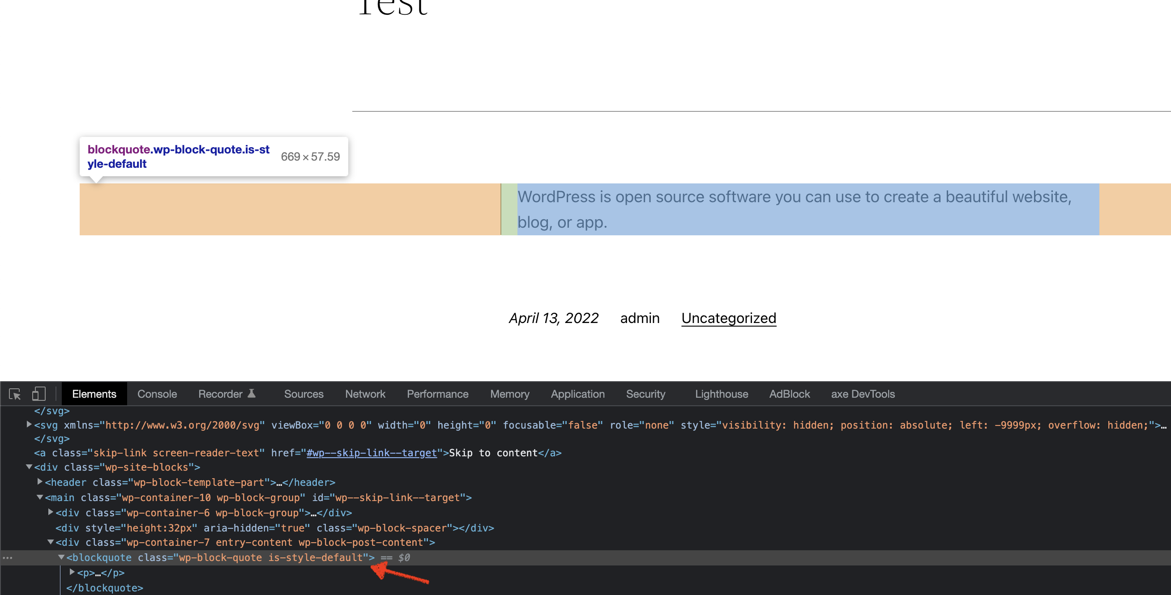This screenshot has width=1171, height=595.
Task: Open the Performance tab
Action: tap(437, 394)
